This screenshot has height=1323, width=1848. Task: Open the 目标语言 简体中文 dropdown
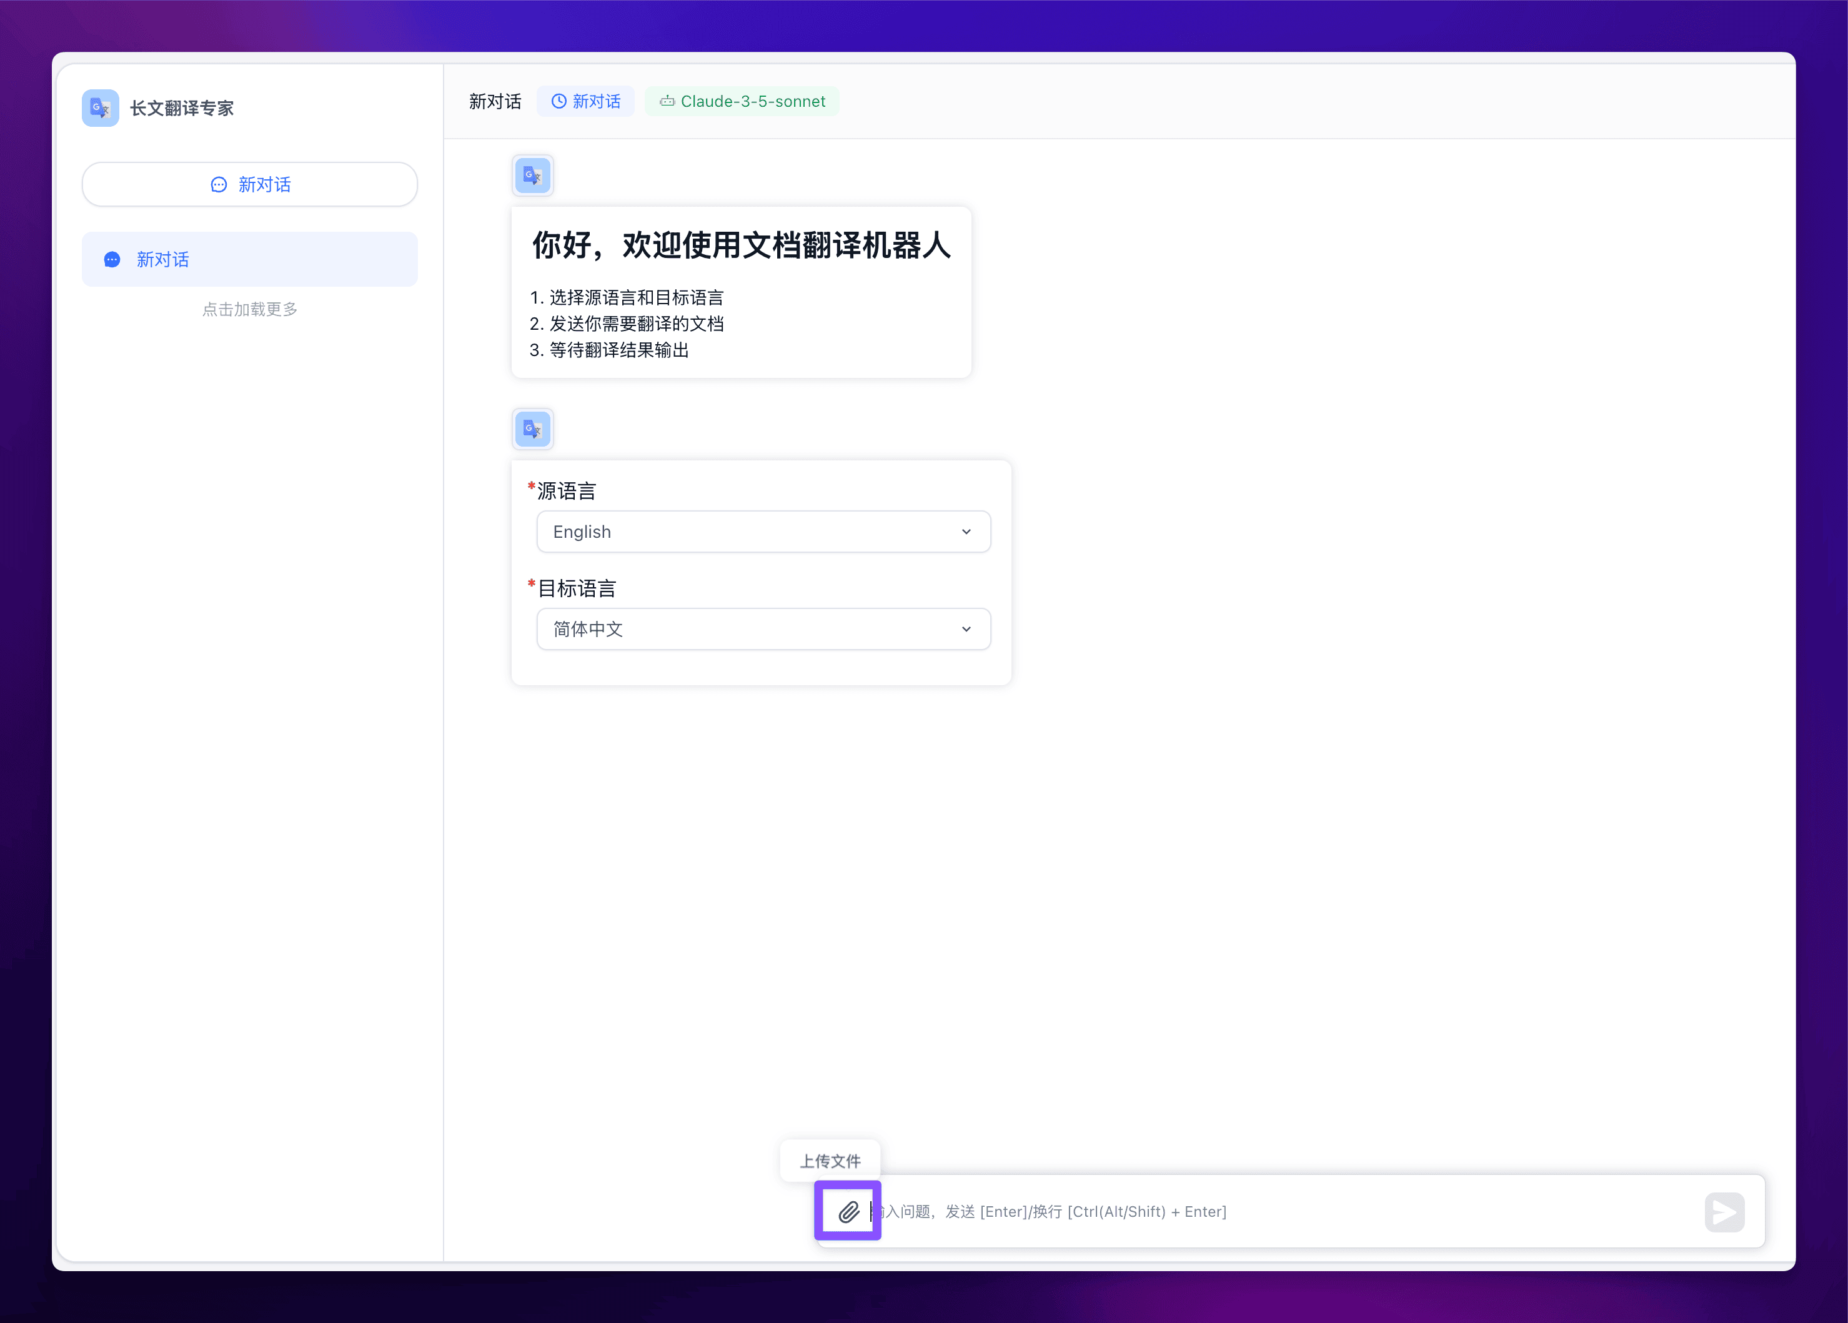click(x=763, y=629)
